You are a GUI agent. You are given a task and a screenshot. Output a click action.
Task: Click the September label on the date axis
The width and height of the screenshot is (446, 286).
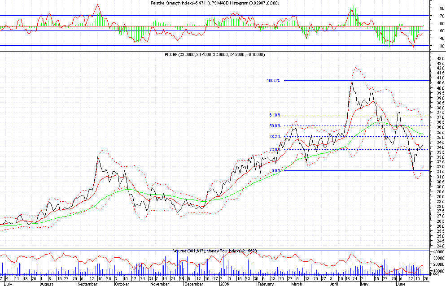(x=87, y=284)
